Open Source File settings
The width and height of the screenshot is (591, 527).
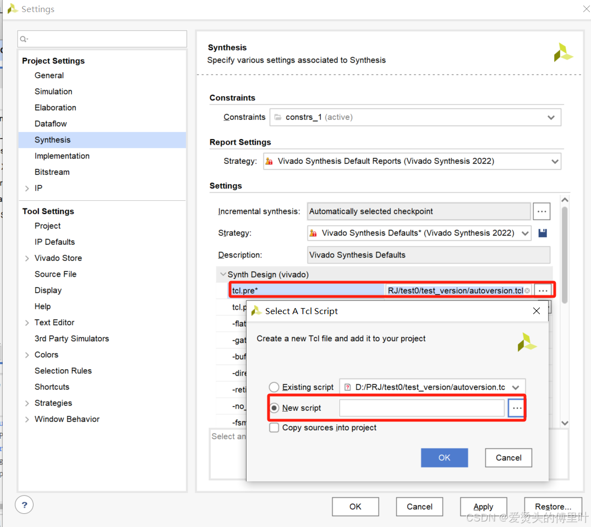56,275
